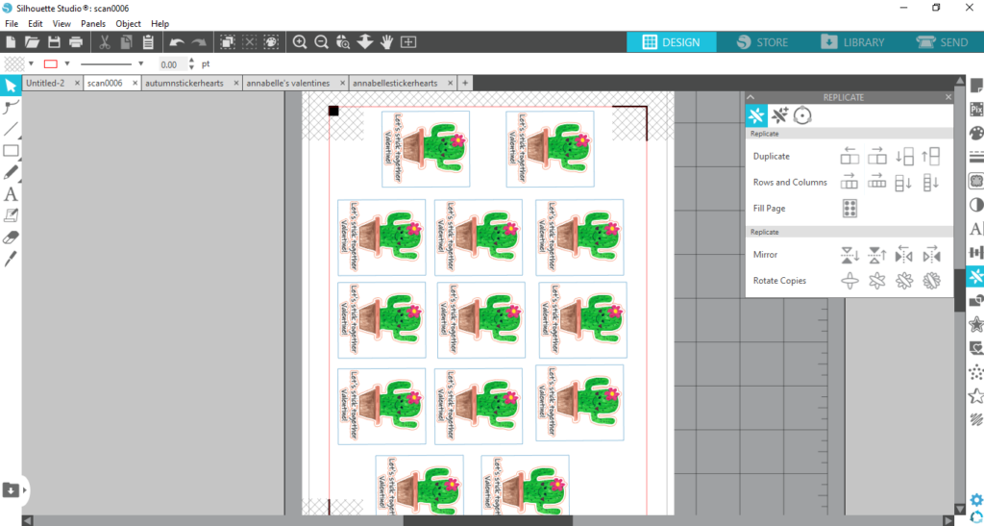Switch to the autumnstickerhearts tab
The height and width of the screenshot is (526, 984).
click(x=184, y=84)
